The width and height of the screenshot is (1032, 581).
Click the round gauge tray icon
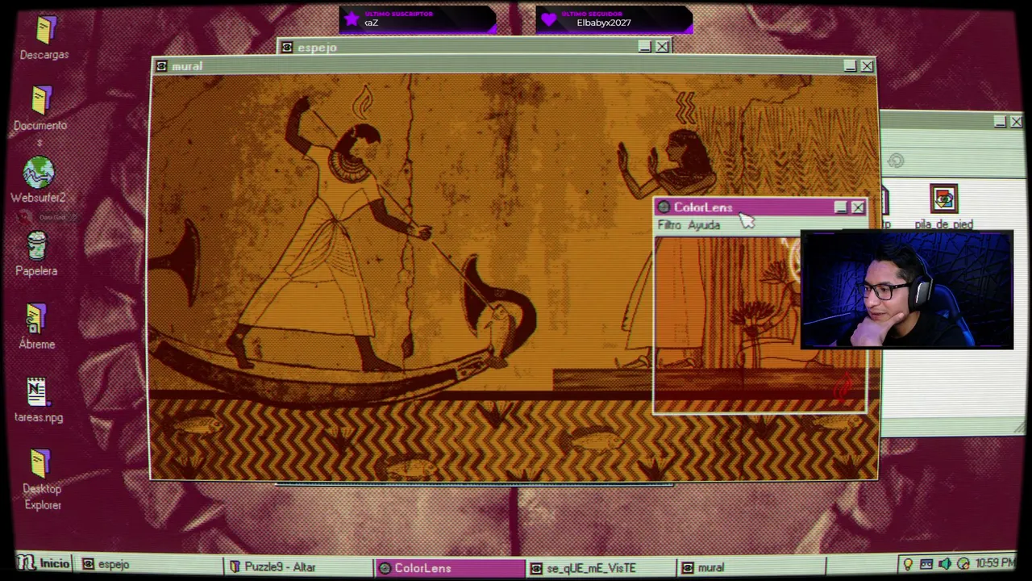[963, 563]
